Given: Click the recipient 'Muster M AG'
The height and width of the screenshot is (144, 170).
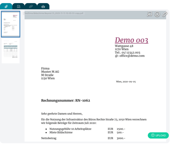Looking at the screenshot, I should (50, 72).
